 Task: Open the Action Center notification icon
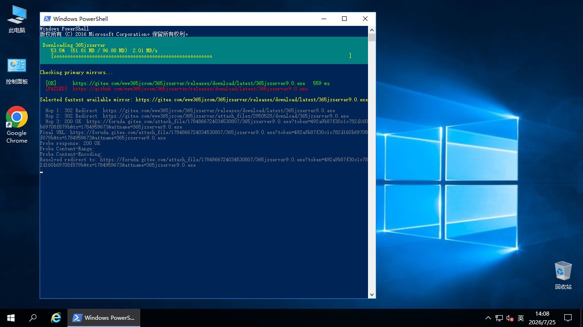568,318
